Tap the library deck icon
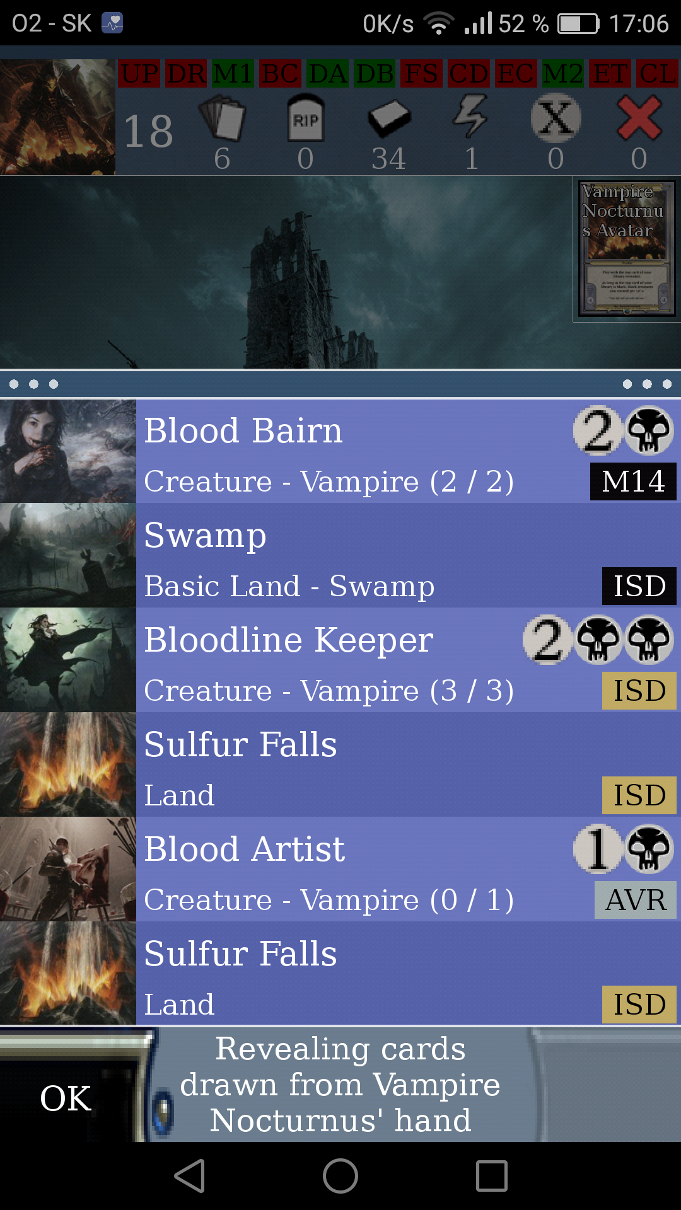The height and width of the screenshot is (1210, 681). (389, 118)
